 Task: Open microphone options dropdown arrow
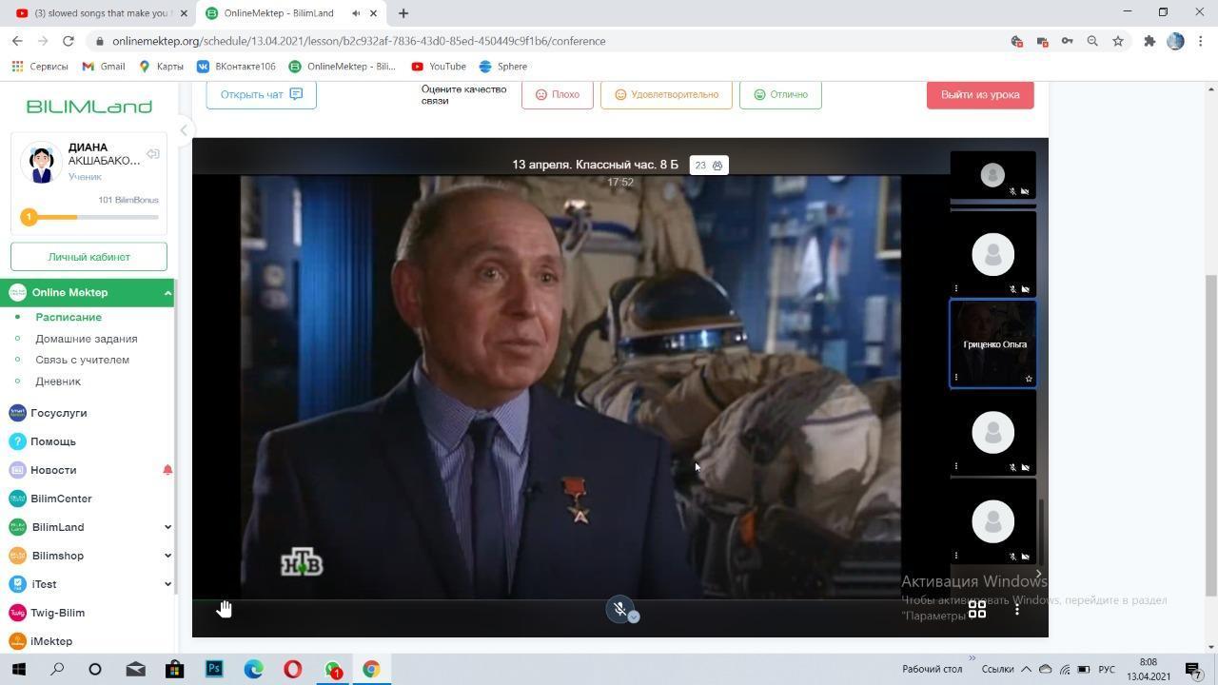pyautogui.click(x=634, y=616)
